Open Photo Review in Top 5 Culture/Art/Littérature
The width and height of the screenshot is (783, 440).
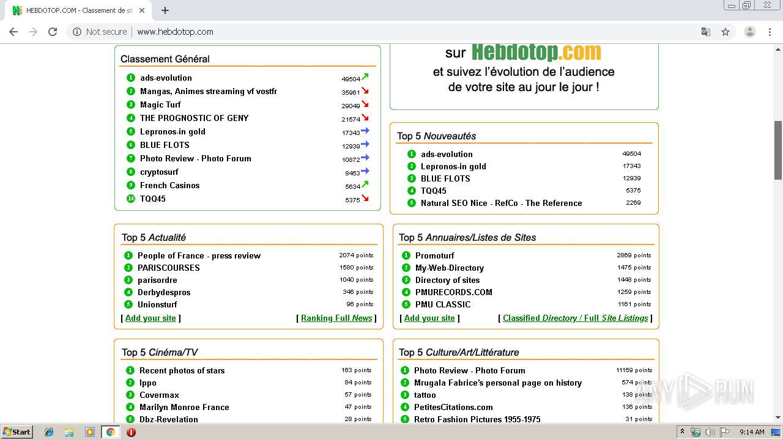pyautogui.click(x=469, y=370)
